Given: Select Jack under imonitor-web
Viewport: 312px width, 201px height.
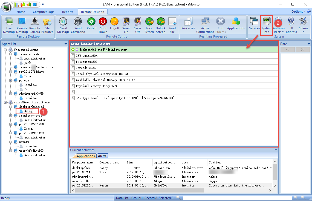Looking at the screenshot, I should (27, 63).
